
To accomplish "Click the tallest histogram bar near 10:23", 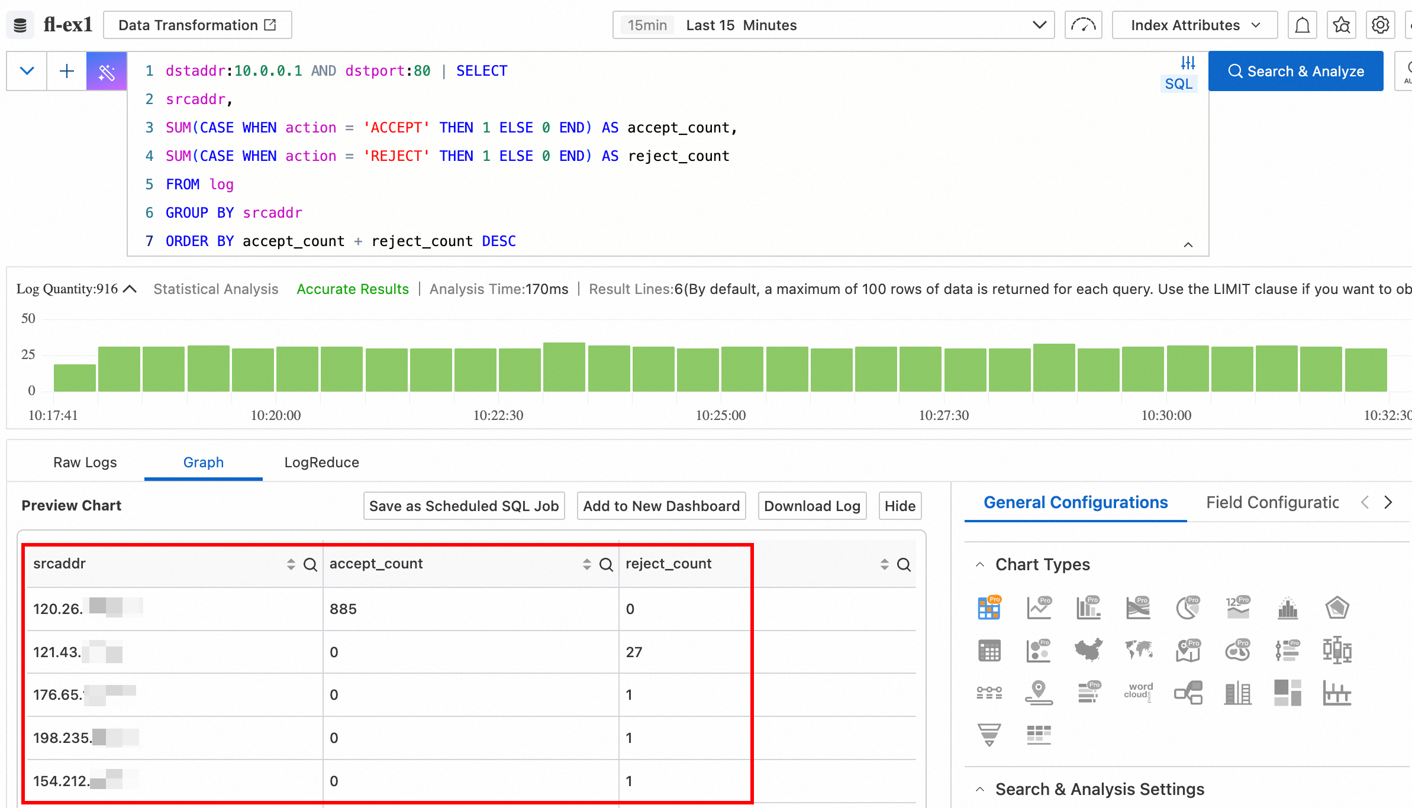I will [564, 367].
